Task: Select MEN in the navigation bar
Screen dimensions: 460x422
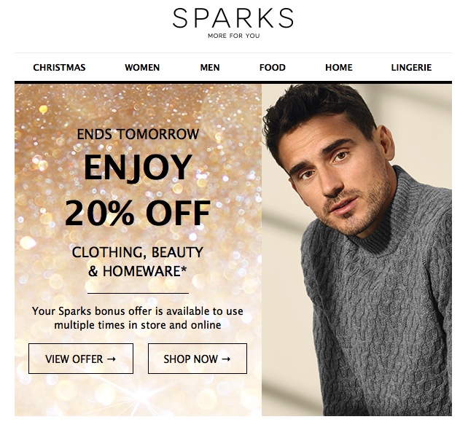Action: point(210,68)
